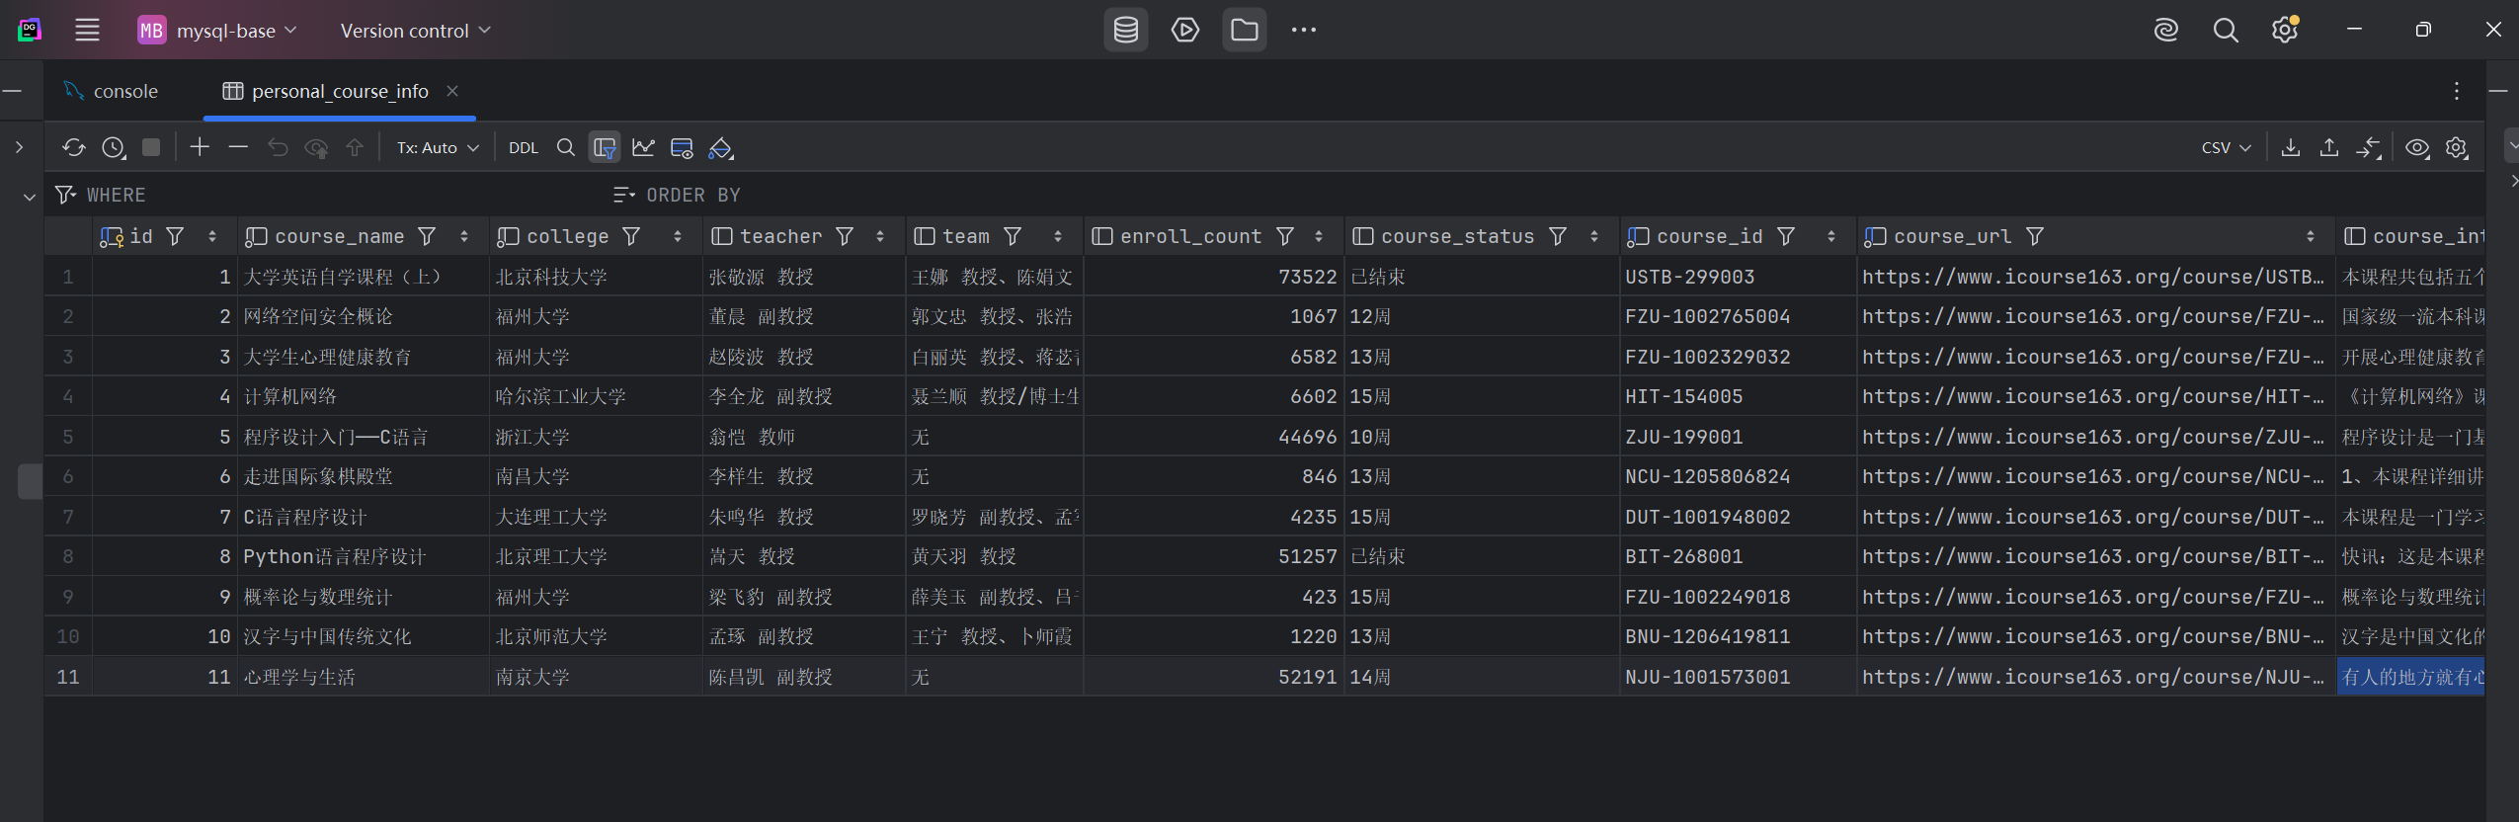
Task: Open editor tab options kebab menu
Action: (2457, 91)
